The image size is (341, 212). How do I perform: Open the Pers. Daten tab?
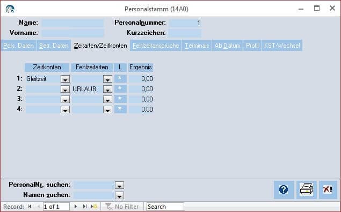pos(18,46)
